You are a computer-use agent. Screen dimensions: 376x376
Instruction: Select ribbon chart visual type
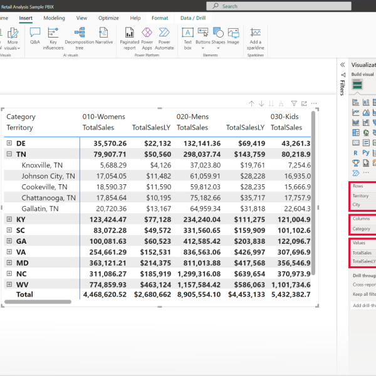click(x=355, y=123)
